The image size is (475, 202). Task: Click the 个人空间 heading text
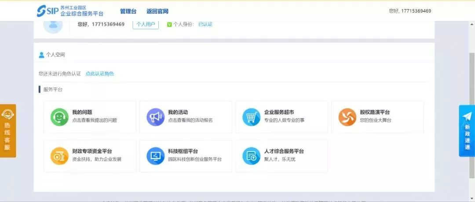tap(55, 55)
